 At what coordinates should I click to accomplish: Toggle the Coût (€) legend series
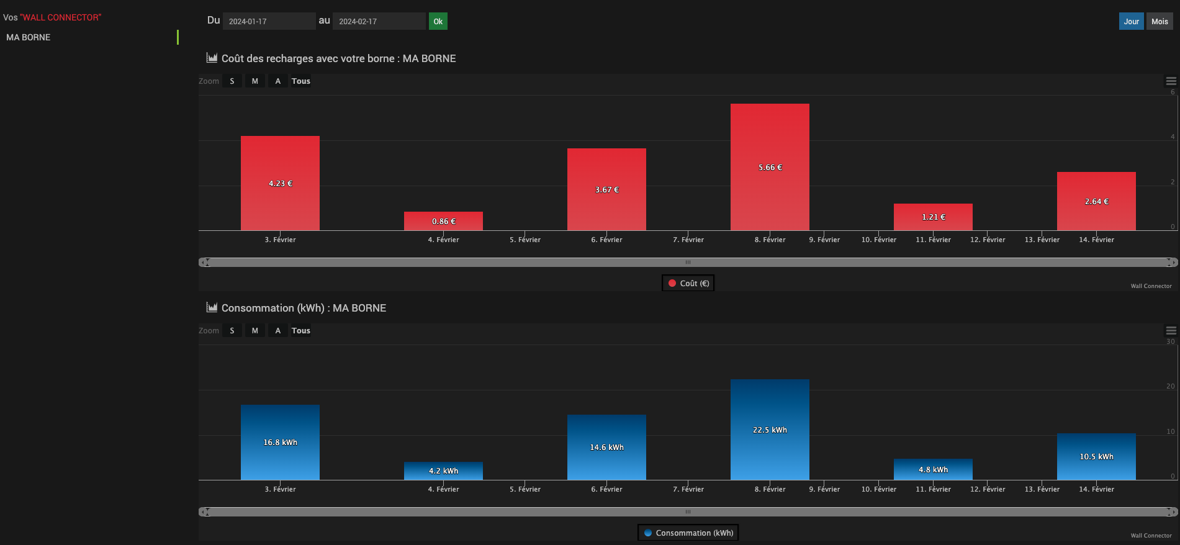point(688,283)
